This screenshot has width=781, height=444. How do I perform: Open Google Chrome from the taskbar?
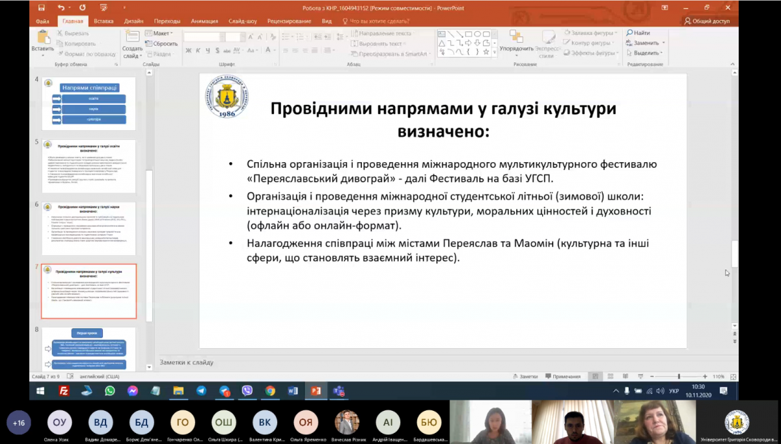tap(270, 391)
